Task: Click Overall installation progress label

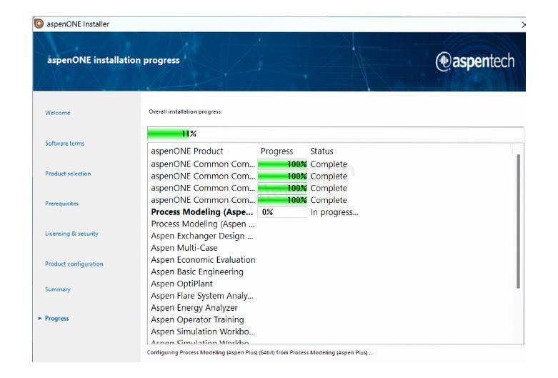Action: (x=186, y=111)
